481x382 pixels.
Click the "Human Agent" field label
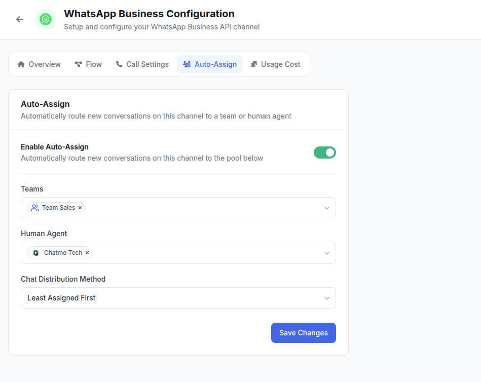tap(44, 234)
